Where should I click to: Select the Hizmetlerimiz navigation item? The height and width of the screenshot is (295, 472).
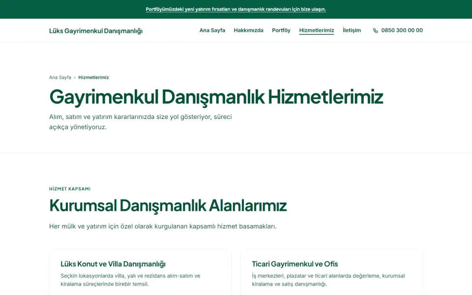[316, 30]
